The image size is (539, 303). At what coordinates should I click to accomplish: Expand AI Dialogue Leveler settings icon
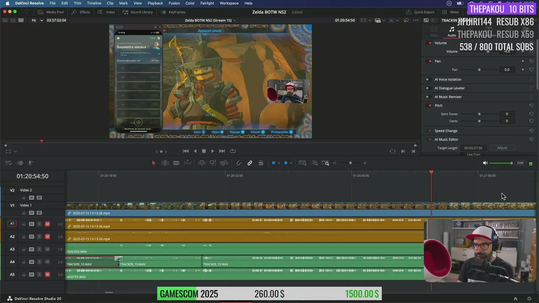tap(531, 88)
